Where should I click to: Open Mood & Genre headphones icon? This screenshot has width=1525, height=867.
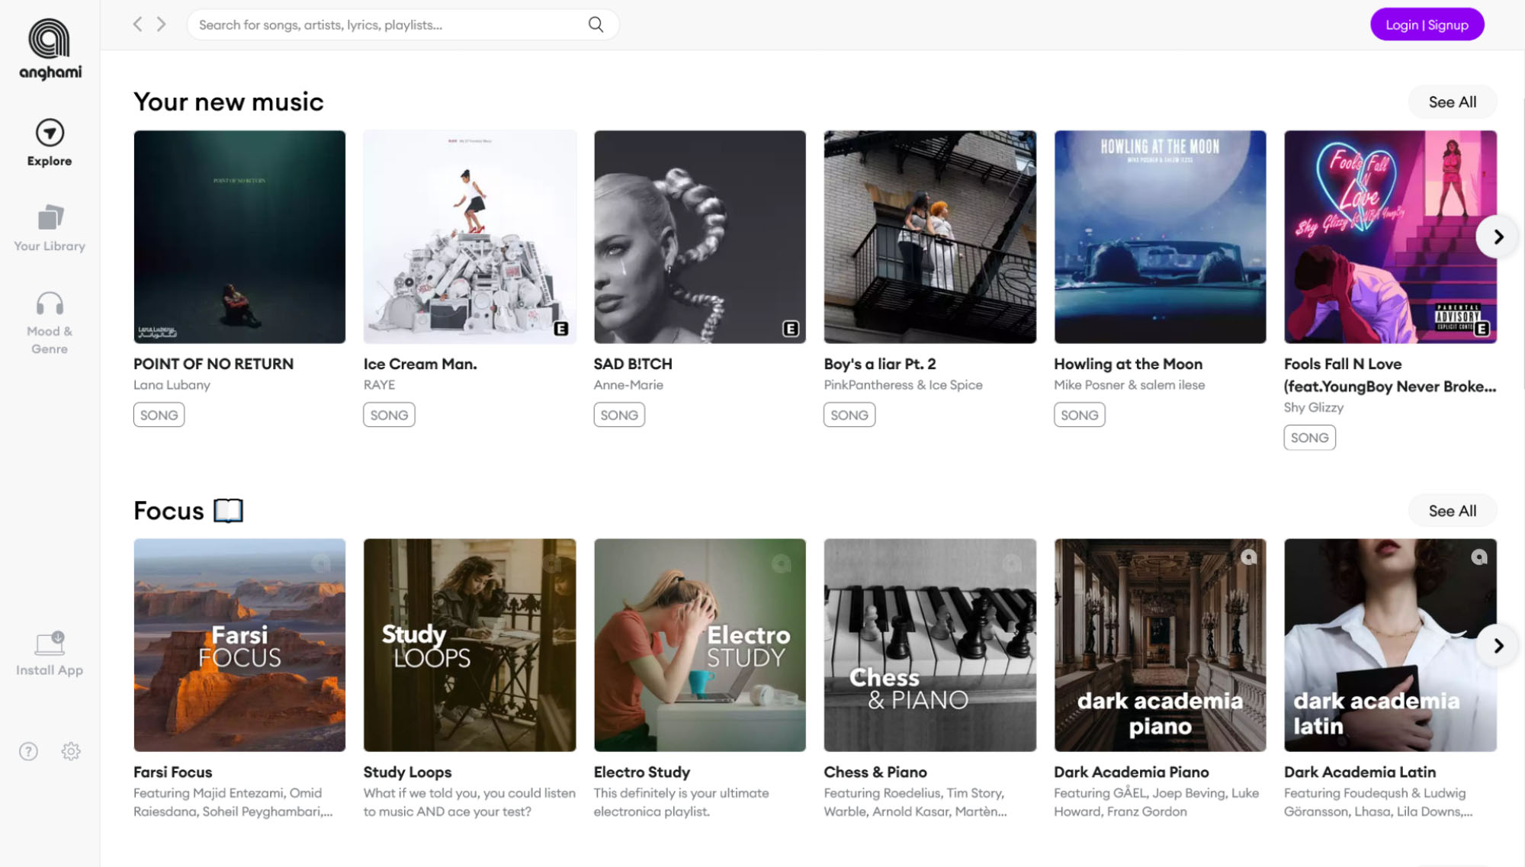click(50, 303)
